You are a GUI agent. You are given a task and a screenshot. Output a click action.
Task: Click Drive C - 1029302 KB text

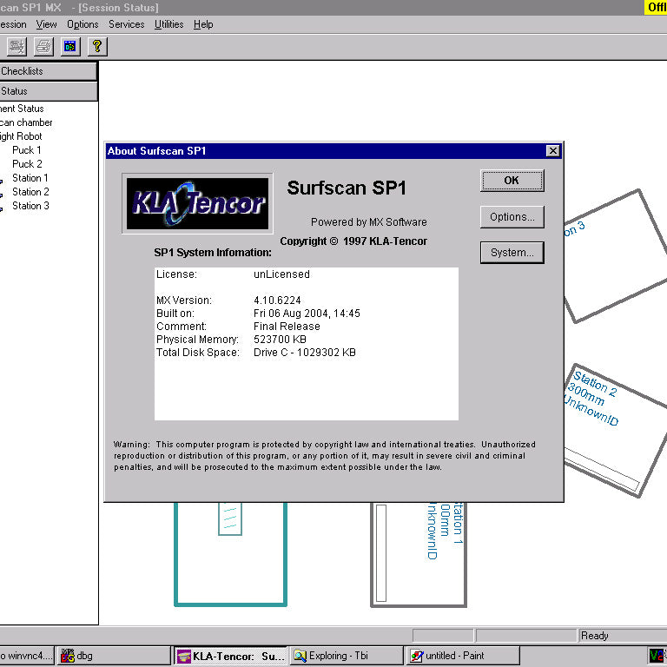(x=305, y=353)
